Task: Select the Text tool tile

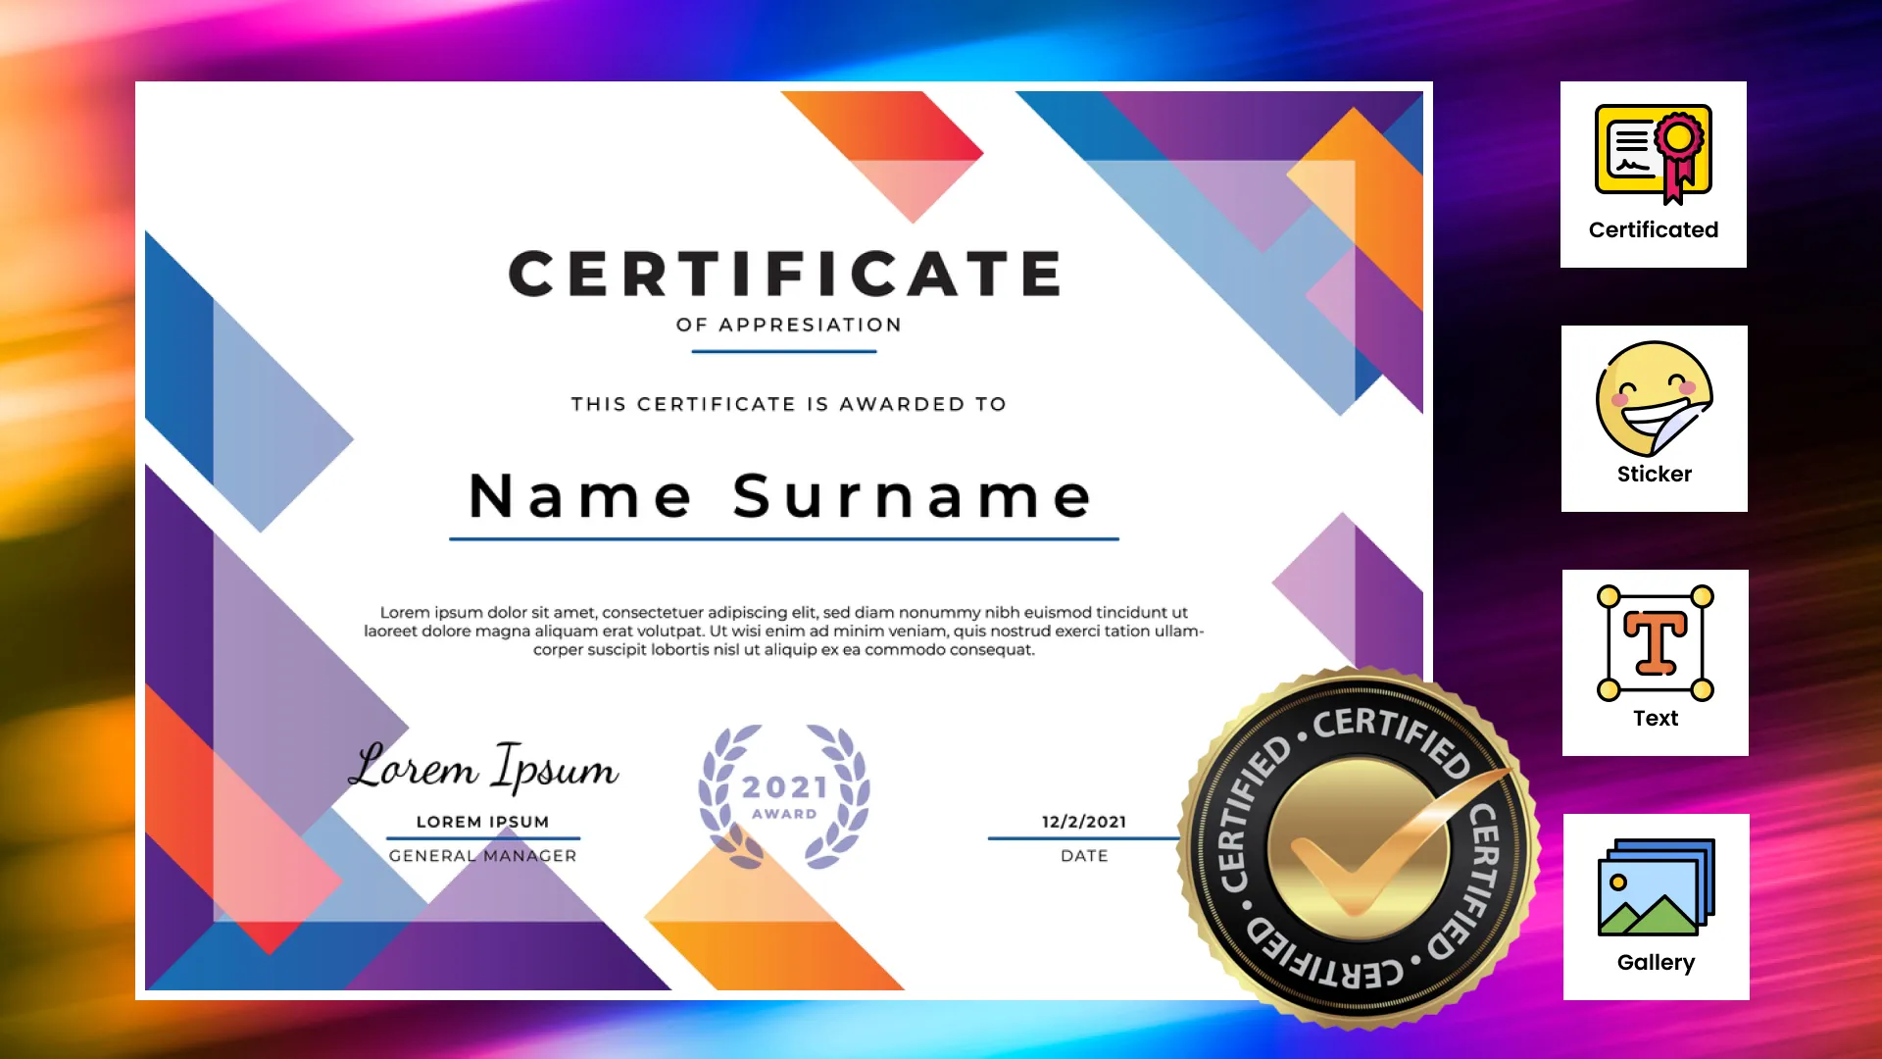Action: (1656, 663)
